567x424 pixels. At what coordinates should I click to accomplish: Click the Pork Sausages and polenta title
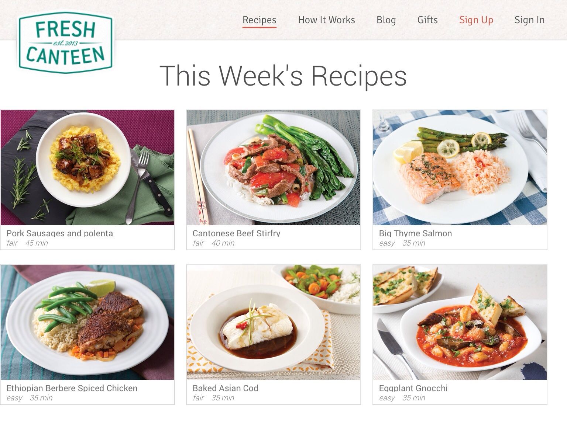click(x=59, y=233)
